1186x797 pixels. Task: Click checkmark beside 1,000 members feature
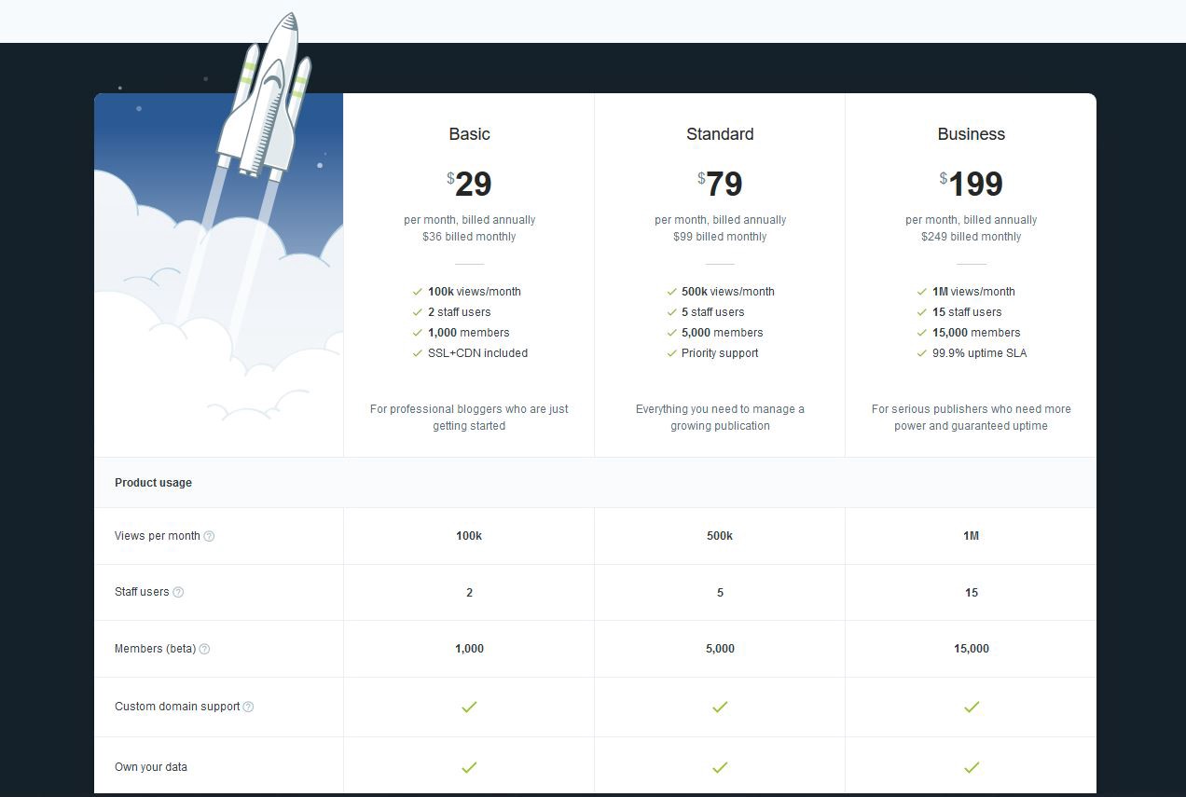(418, 333)
